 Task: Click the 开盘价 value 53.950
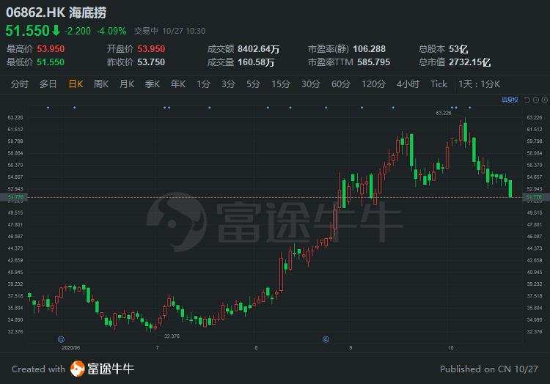[x=151, y=49]
